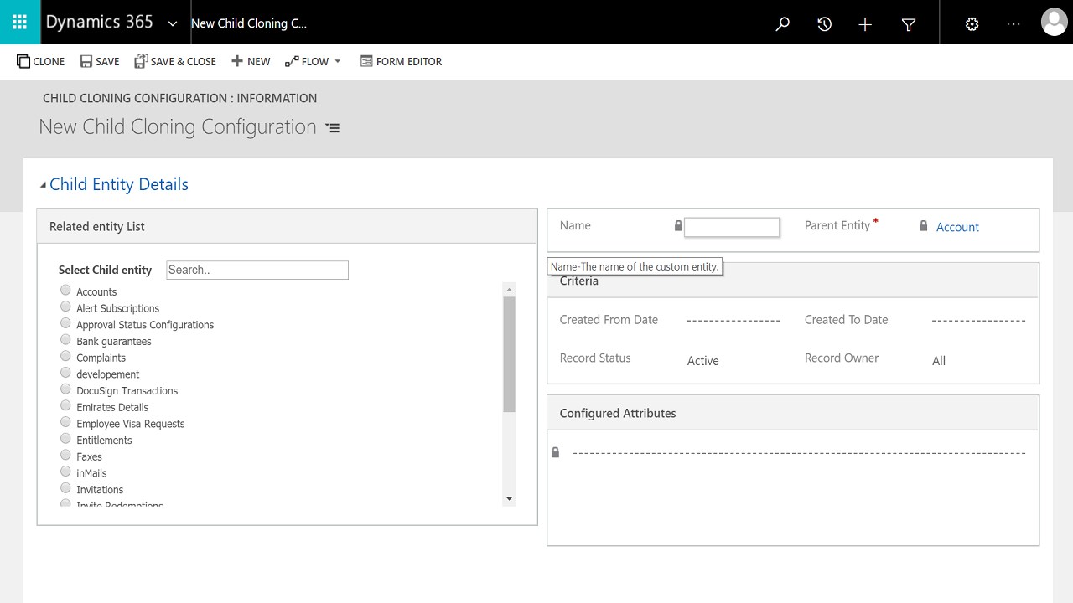
Task: Select DocuSign Transactions radio button
Action: tap(65, 389)
